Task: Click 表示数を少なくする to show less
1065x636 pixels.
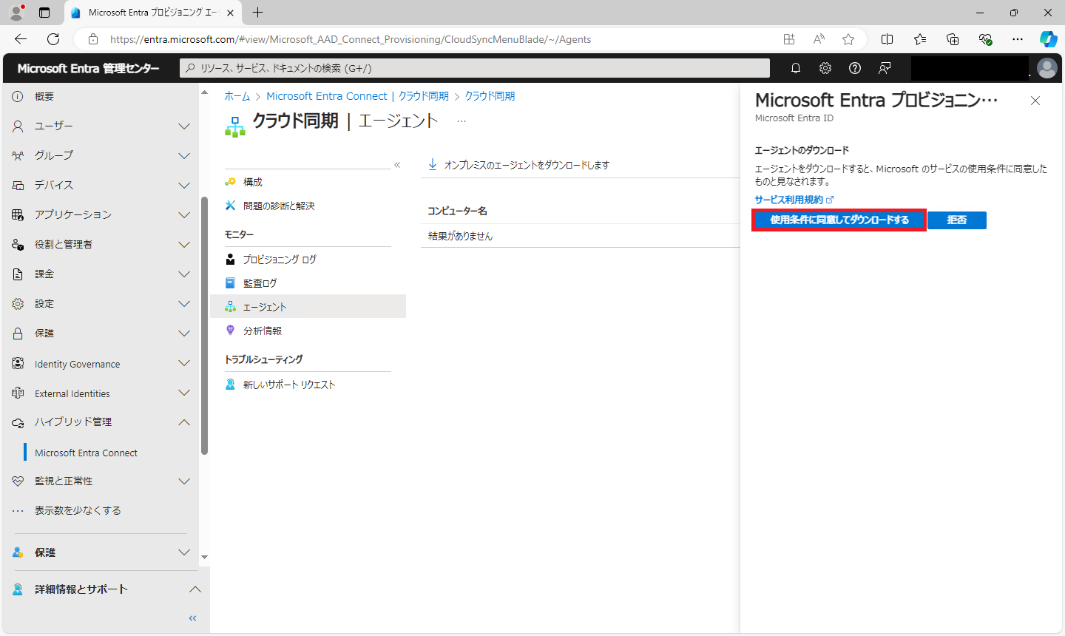Action: 78,510
